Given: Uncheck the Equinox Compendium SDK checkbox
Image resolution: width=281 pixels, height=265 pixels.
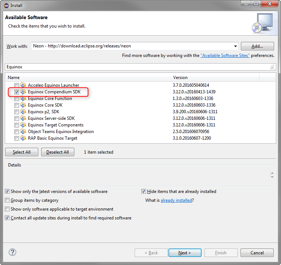Looking at the screenshot, I should pos(17,92).
